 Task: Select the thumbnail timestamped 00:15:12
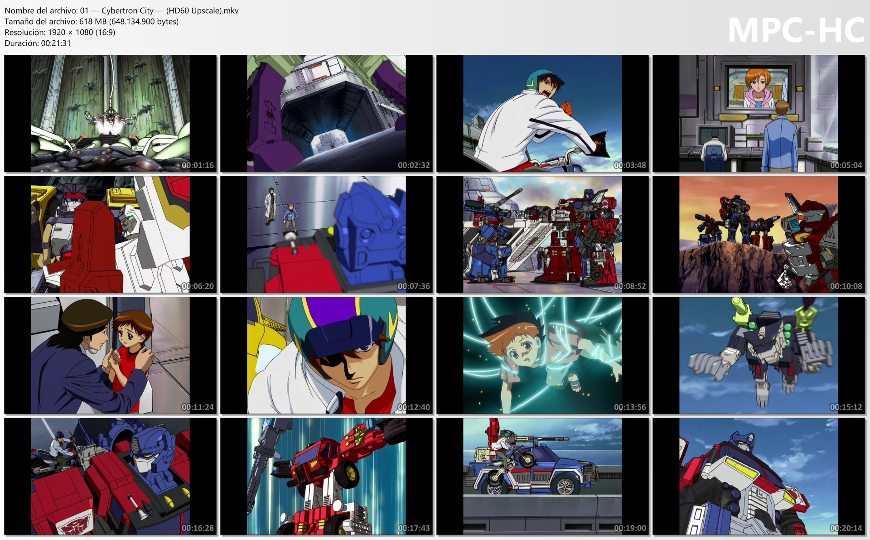759,355
